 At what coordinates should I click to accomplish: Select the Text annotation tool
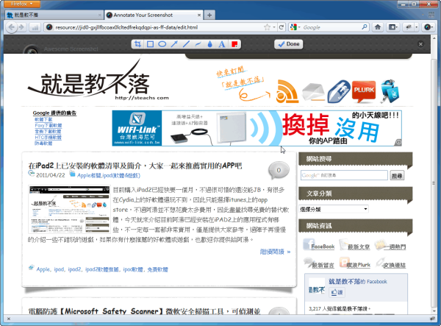click(x=222, y=44)
